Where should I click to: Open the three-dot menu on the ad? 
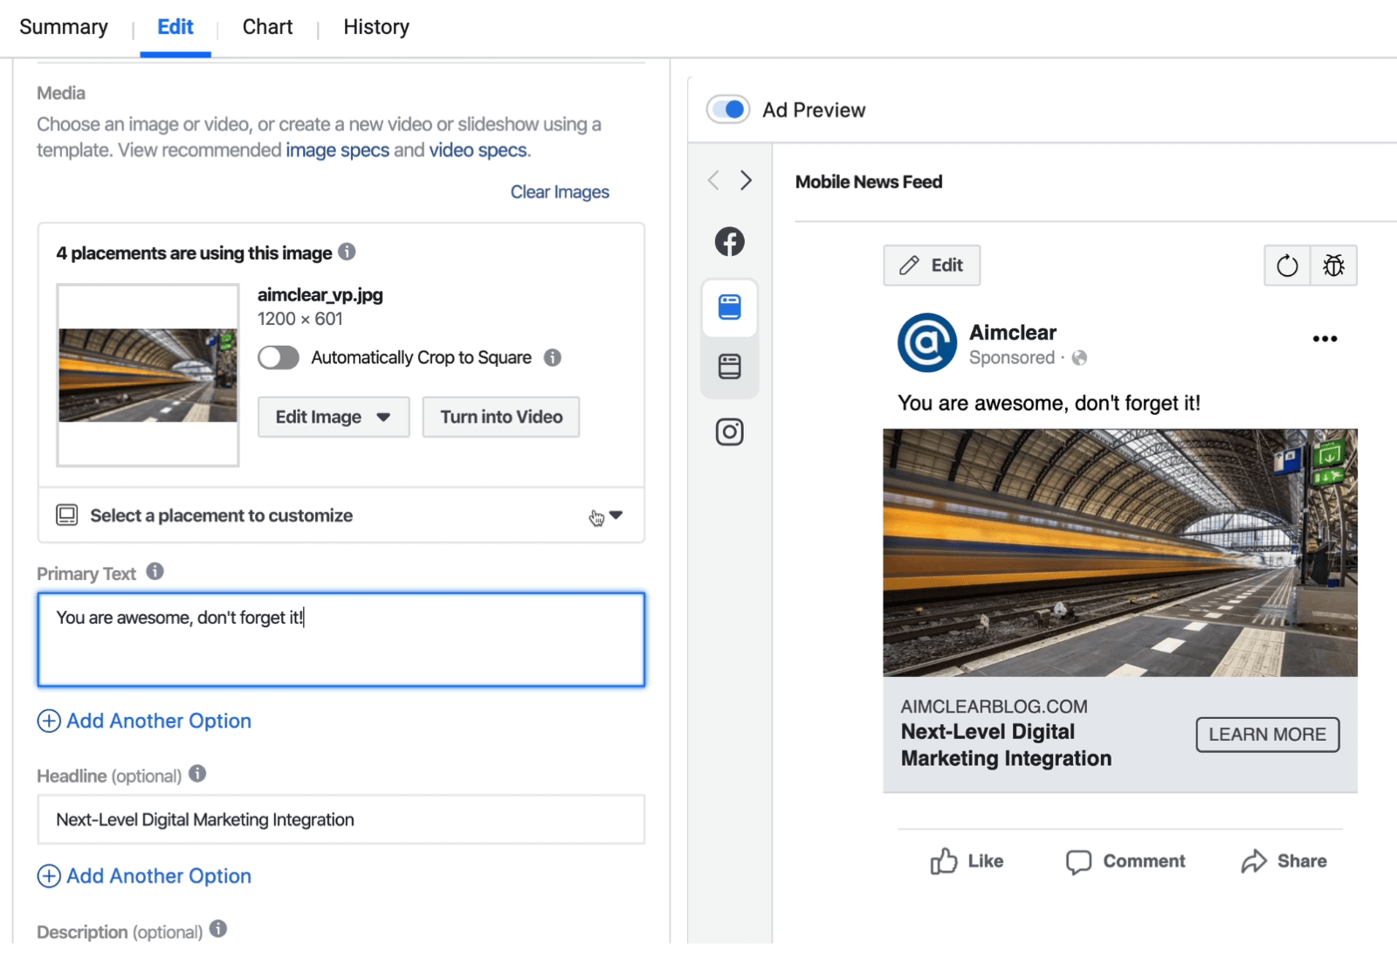tap(1325, 339)
